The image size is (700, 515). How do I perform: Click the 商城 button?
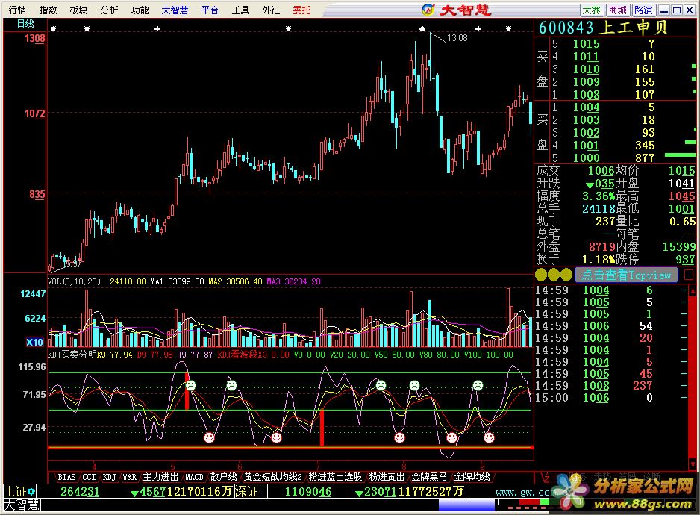pos(617,10)
